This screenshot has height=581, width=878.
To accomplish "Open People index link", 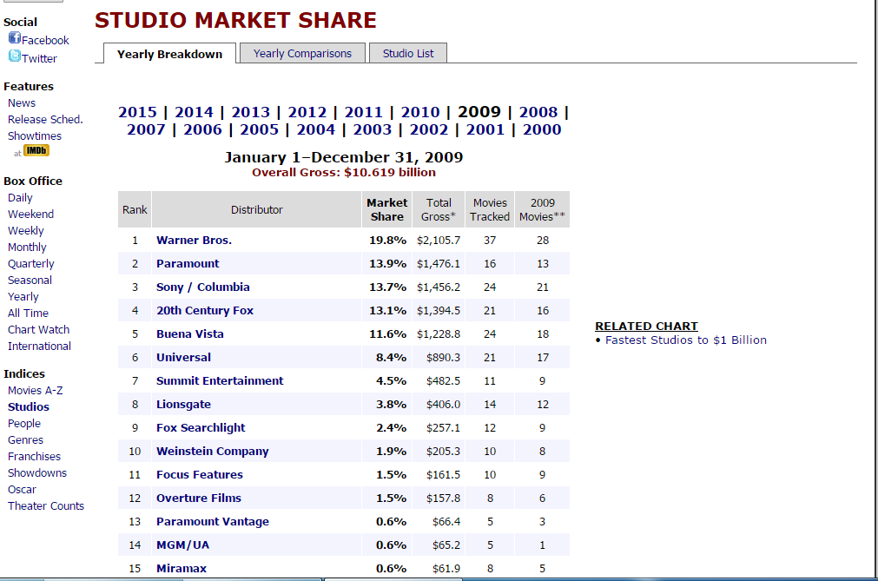I will [x=24, y=423].
